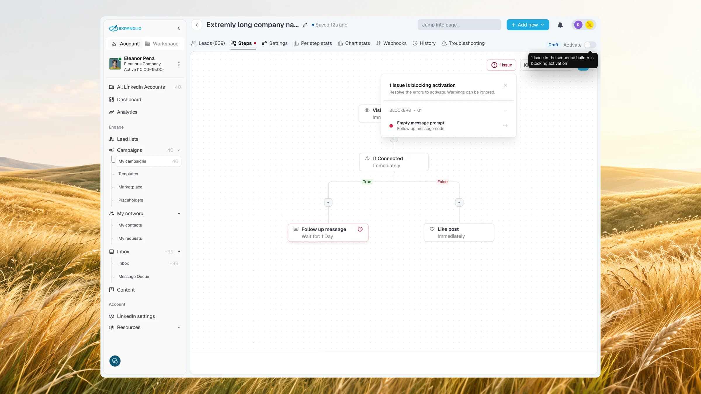Toggle the Activate switch

pos(590,45)
